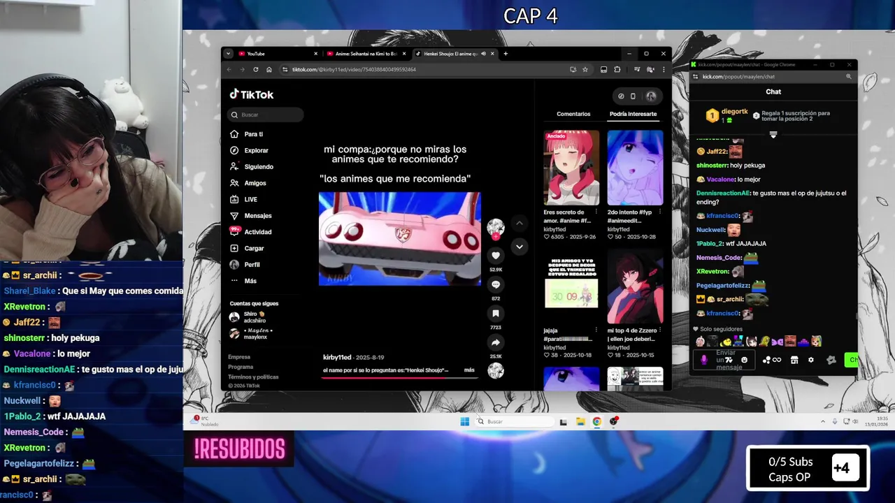Open comments with the speech bubble icon
Viewport: 895px width, 503px height.
click(x=496, y=284)
